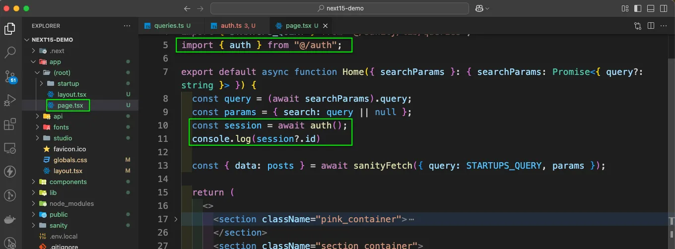Expand the node_modules folder
Viewport: 675px width, 249px height.
coord(34,203)
